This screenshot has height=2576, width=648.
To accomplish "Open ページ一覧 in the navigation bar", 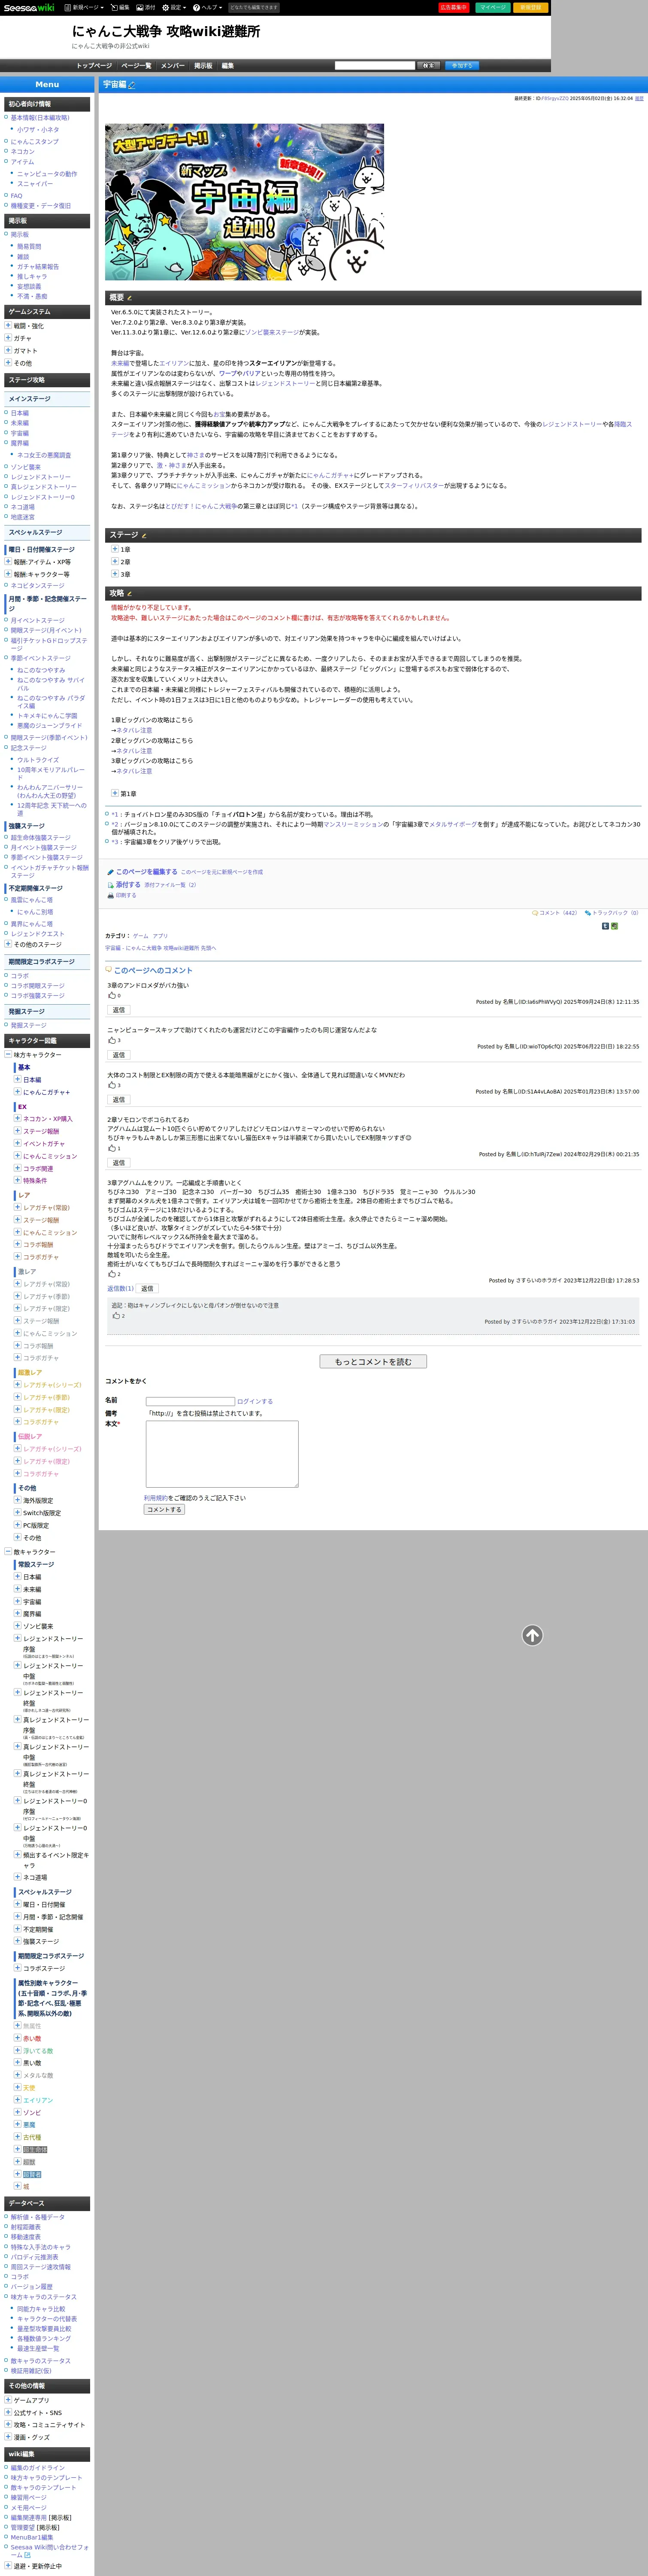I will point(136,66).
